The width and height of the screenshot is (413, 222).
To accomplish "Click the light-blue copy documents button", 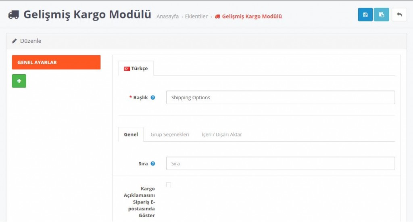I will coord(381,15).
